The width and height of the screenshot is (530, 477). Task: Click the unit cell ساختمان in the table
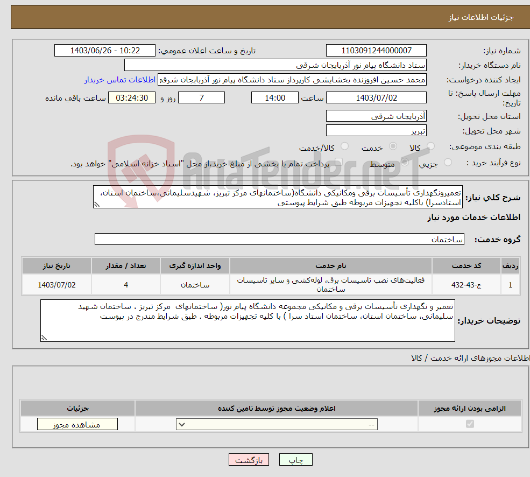195,284
